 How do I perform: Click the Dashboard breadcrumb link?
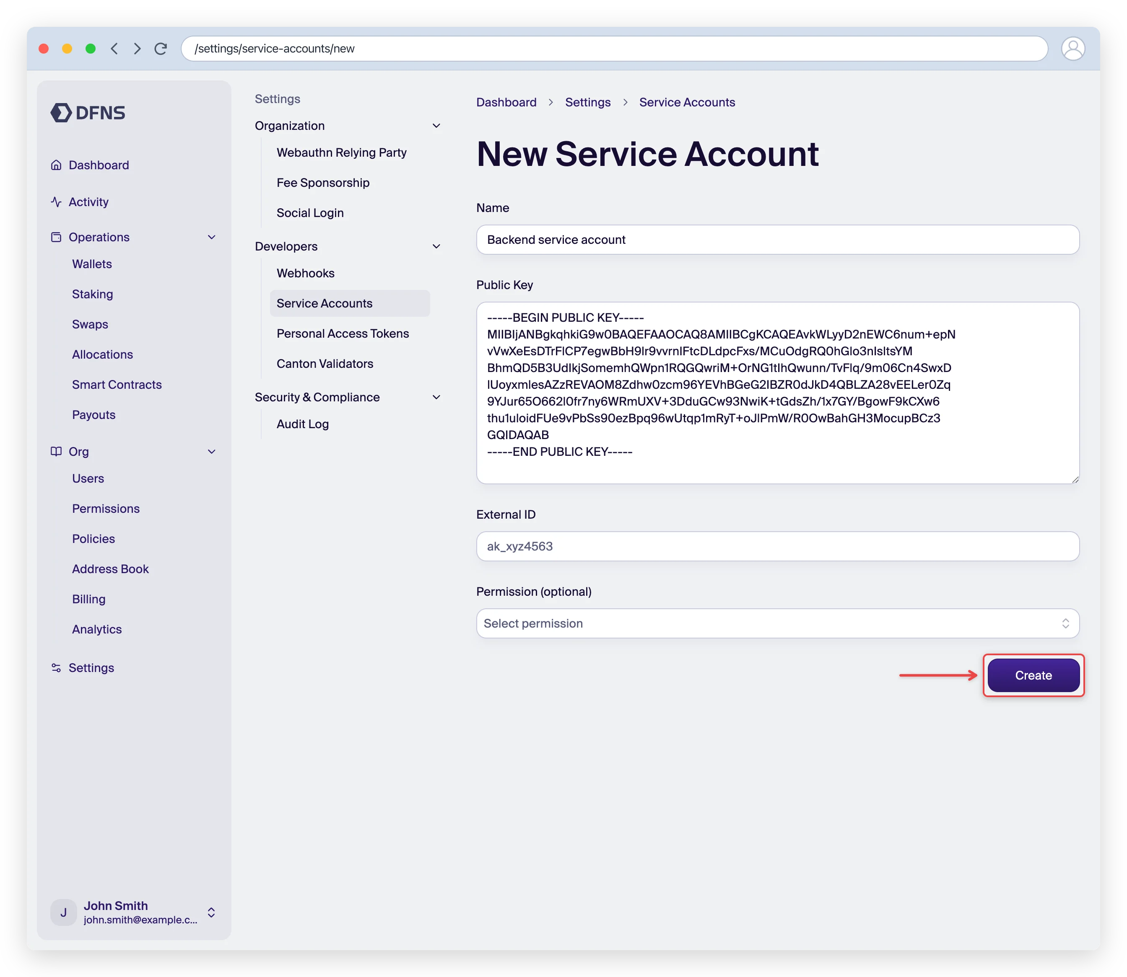coord(506,103)
